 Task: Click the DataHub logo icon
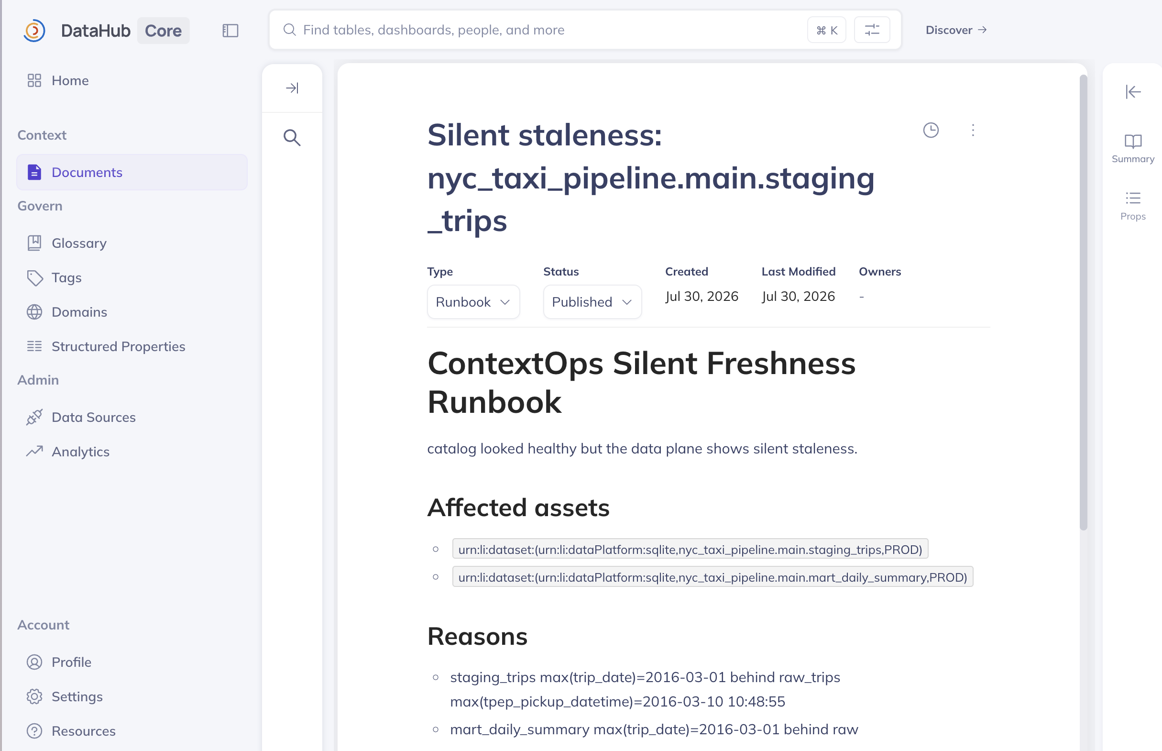34,31
